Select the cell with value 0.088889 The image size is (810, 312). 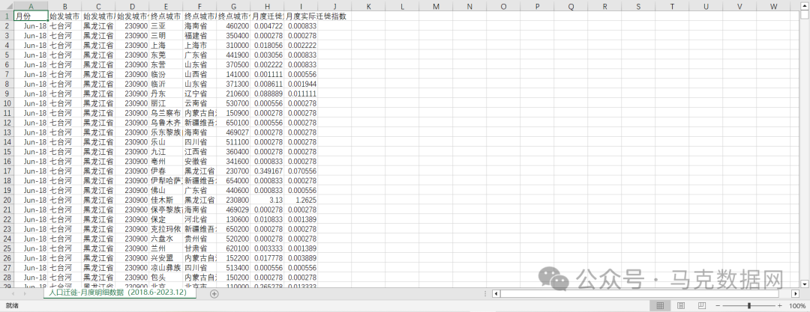tap(268, 94)
